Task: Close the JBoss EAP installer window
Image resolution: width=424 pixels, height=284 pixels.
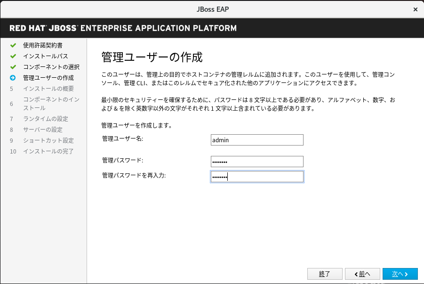Action: coord(416,9)
